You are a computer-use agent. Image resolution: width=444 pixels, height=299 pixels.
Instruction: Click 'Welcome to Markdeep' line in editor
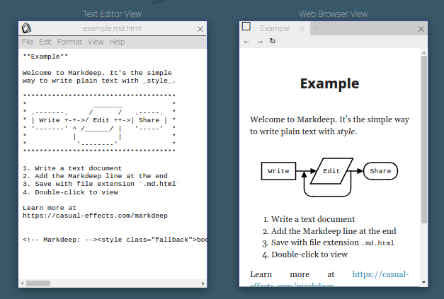97,73
